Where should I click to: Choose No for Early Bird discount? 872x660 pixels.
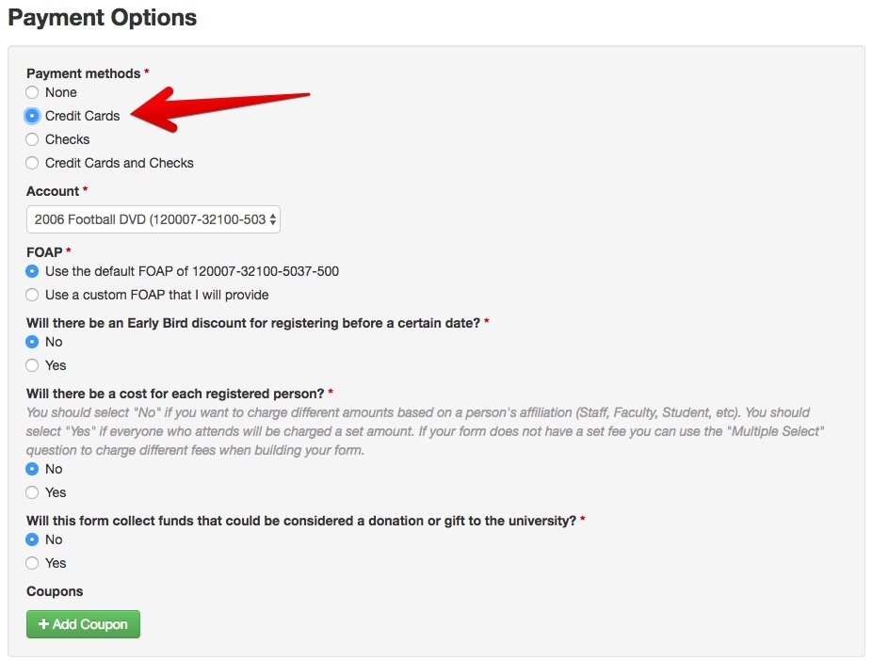pos(32,342)
